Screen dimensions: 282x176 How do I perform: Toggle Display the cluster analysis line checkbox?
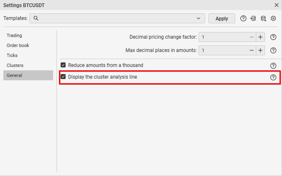click(63, 77)
